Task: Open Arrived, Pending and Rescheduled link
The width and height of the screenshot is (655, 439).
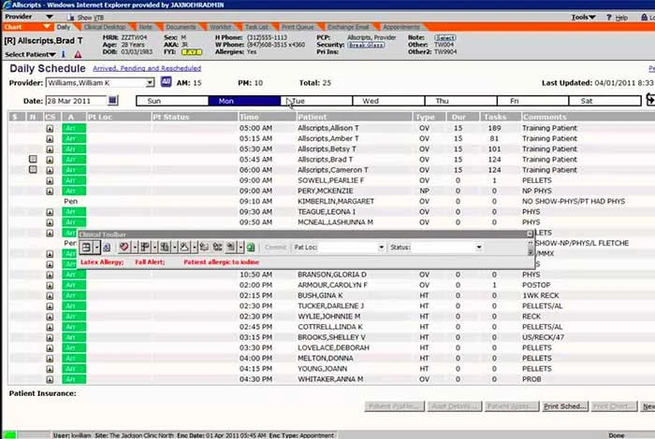Action: (147, 68)
